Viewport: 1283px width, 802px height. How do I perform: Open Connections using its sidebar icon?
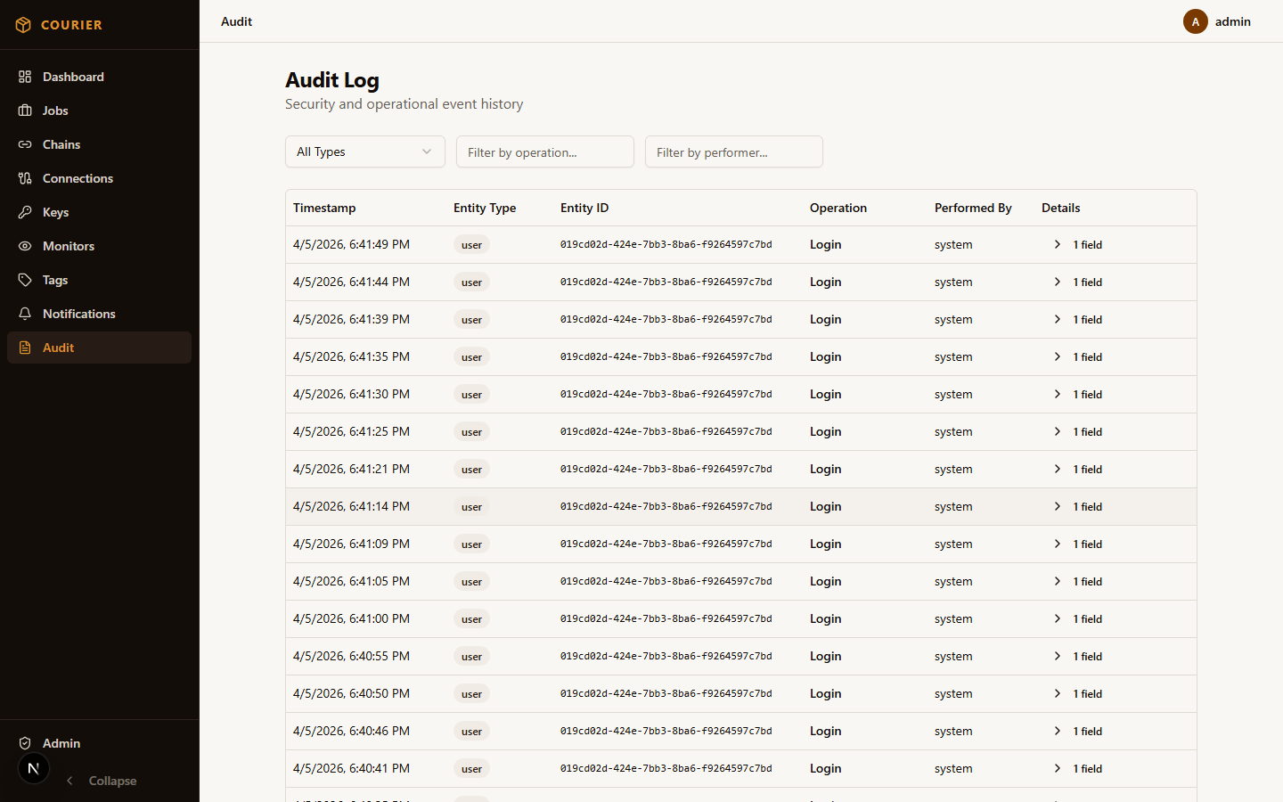tap(24, 178)
